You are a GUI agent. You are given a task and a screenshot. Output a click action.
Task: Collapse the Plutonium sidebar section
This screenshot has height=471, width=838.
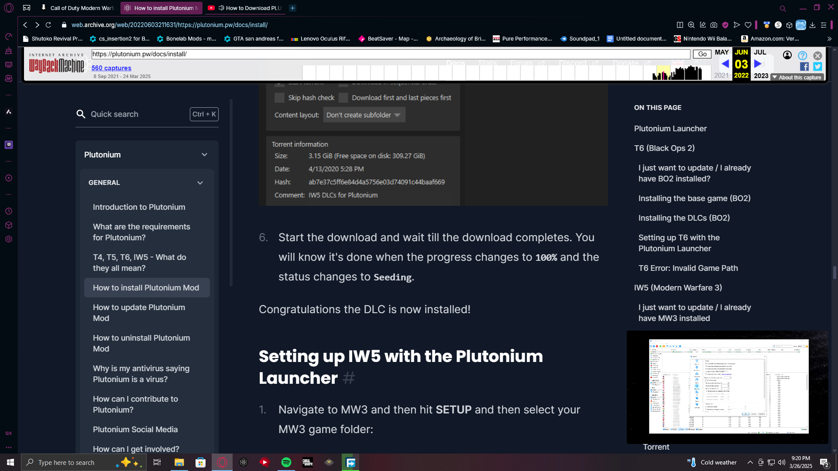point(204,155)
